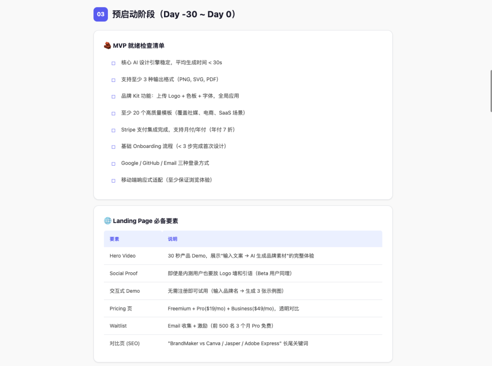Click the globe icon beside Landing Page 必备要素
The image size is (492, 366).
click(108, 221)
